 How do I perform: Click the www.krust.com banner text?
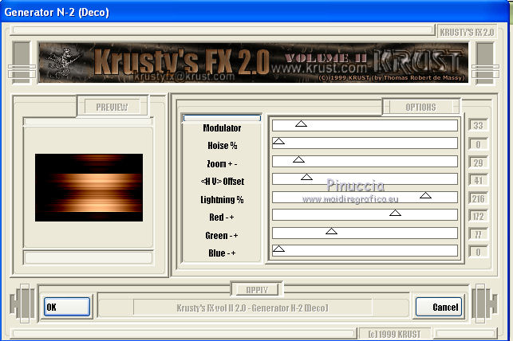319,69
